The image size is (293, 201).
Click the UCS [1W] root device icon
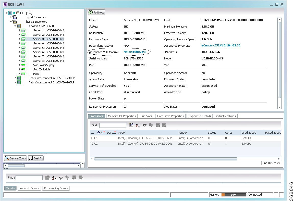(x=10, y=13)
